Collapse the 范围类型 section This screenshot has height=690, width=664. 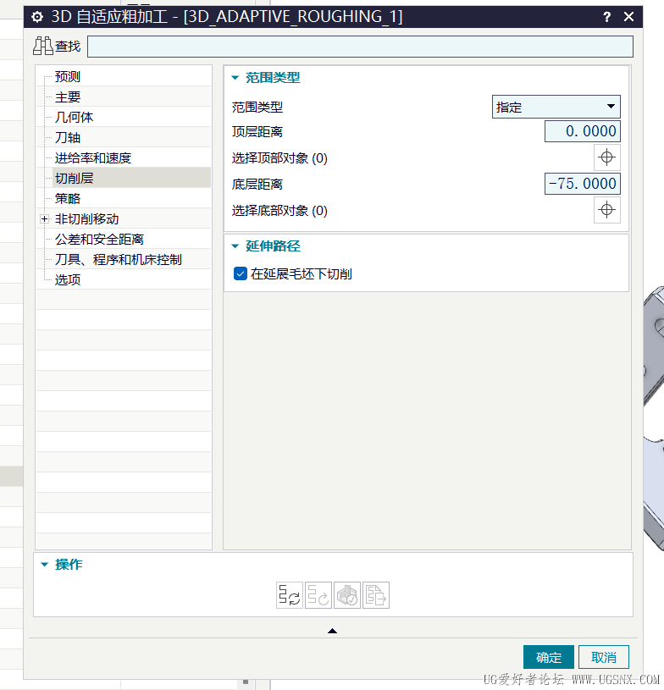(235, 78)
